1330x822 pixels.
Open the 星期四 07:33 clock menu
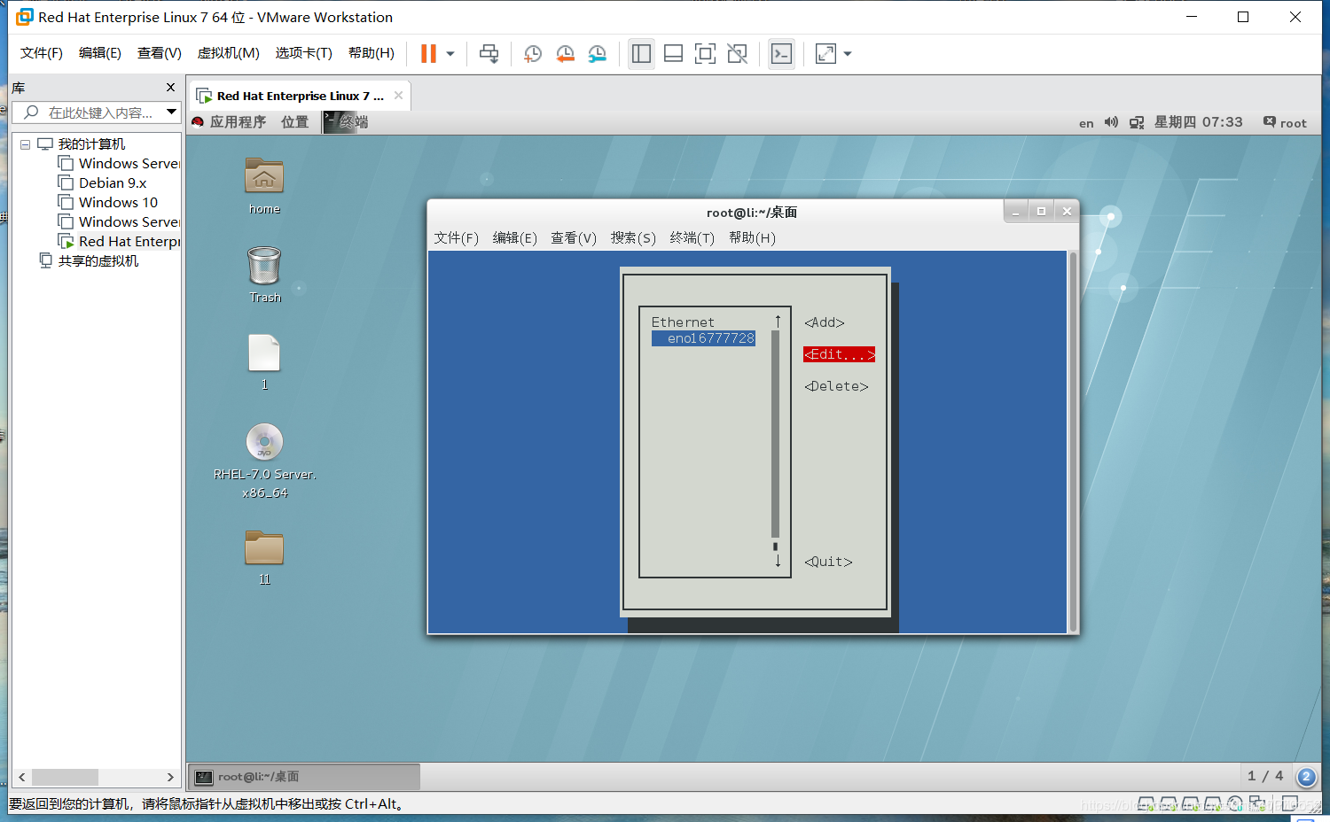(x=1198, y=122)
